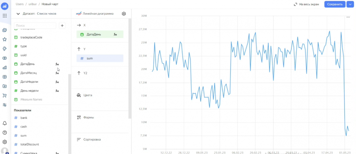Open the help question mark icon
The image size is (356, 154).
point(5,133)
